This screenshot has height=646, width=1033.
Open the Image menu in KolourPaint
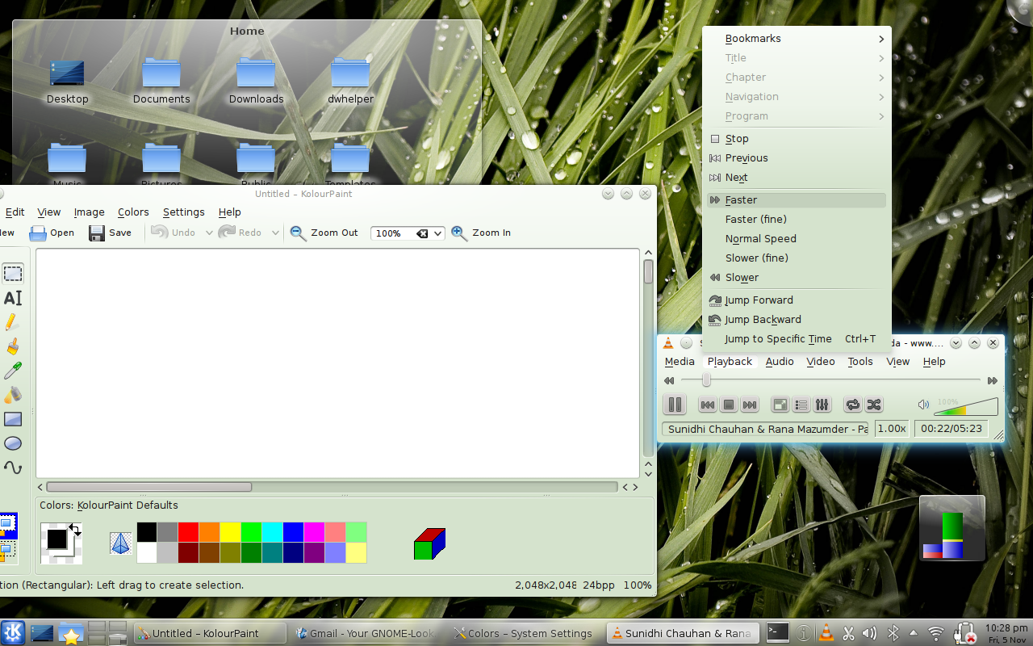(89, 212)
